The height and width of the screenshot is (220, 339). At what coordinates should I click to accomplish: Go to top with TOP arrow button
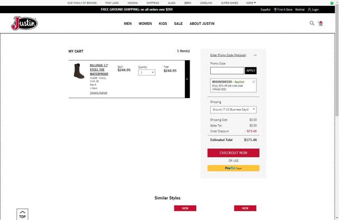(22, 214)
